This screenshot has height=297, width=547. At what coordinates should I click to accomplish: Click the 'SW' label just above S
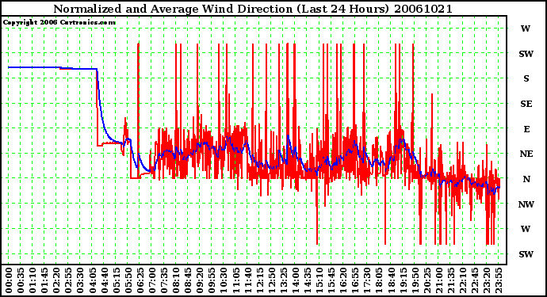[x=526, y=54]
